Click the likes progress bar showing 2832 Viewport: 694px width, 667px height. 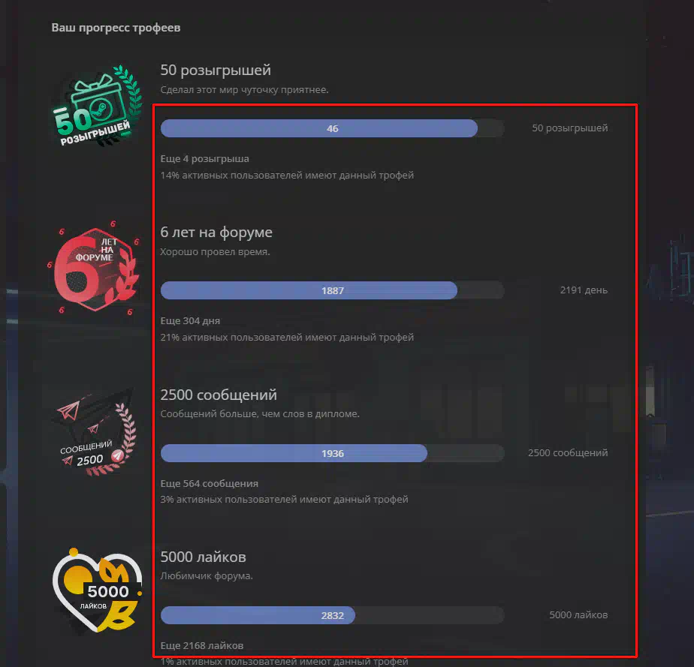click(333, 615)
